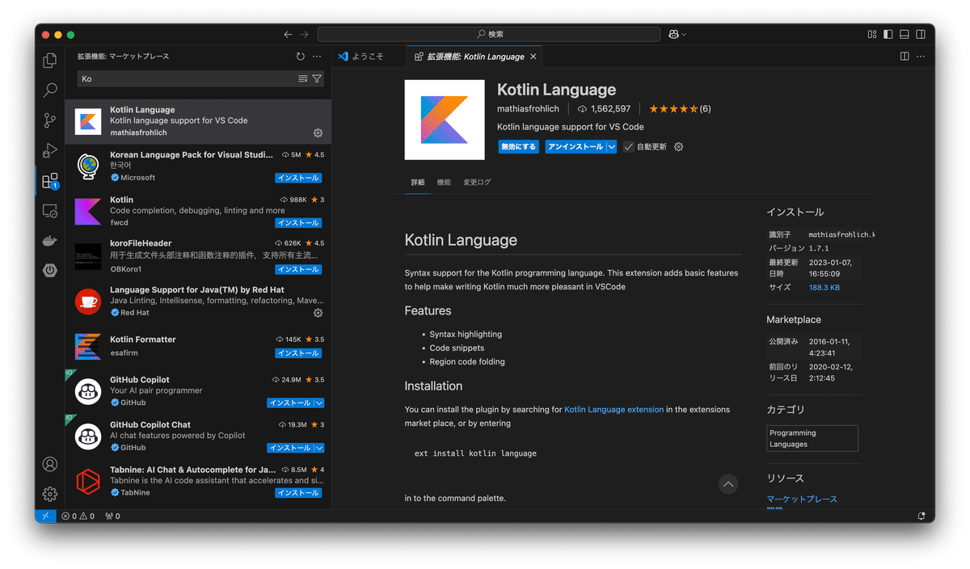
Task: Open the Remote Explorer view
Action: point(49,210)
